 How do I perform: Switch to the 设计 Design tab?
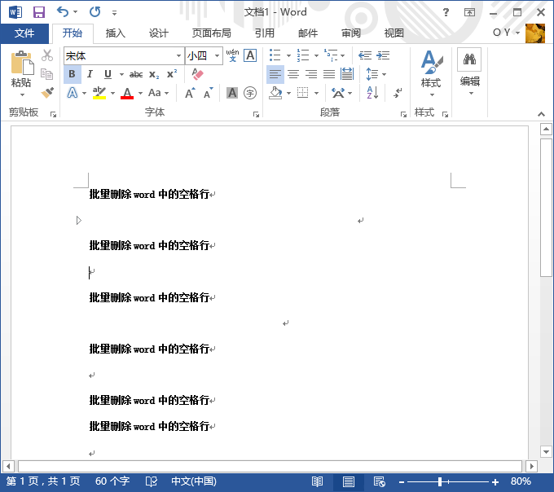pos(158,33)
